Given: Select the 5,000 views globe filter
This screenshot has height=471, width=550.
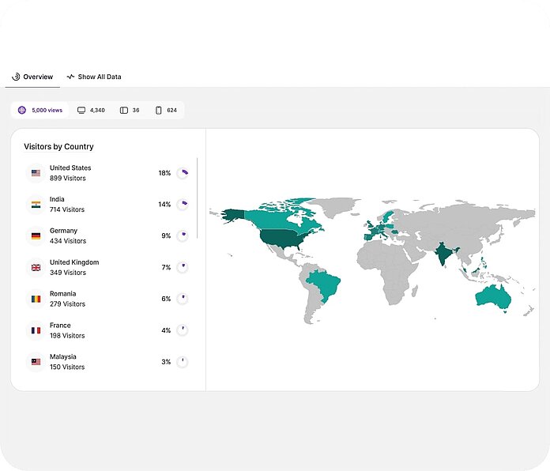Looking at the screenshot, I should coord(40,111).
